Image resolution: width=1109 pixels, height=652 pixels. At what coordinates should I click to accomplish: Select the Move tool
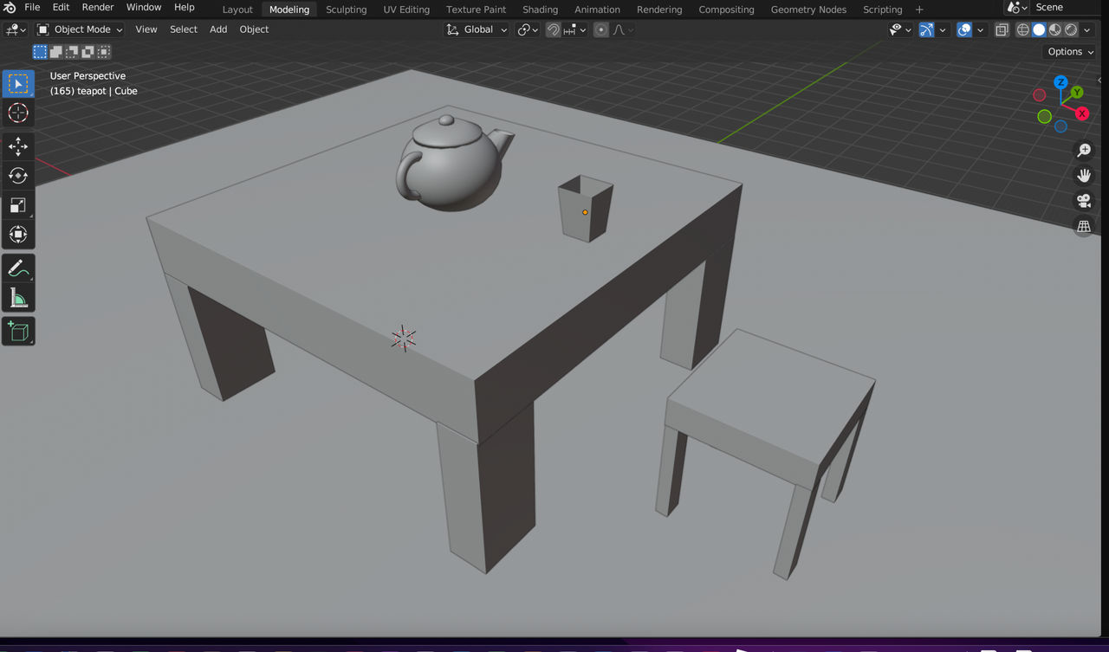click(18, 147)
